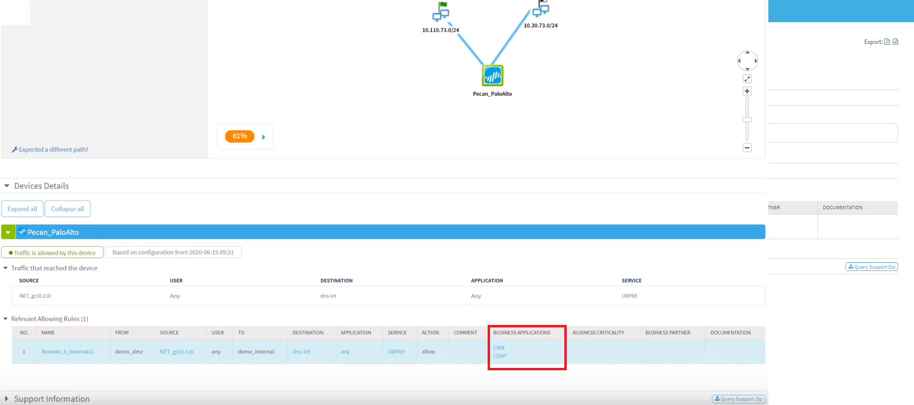Screen dimensions: 914x405
Task: Collapse the Relevant Allowing Rules section
Action: pyautogui.click(x=6, y=319)
